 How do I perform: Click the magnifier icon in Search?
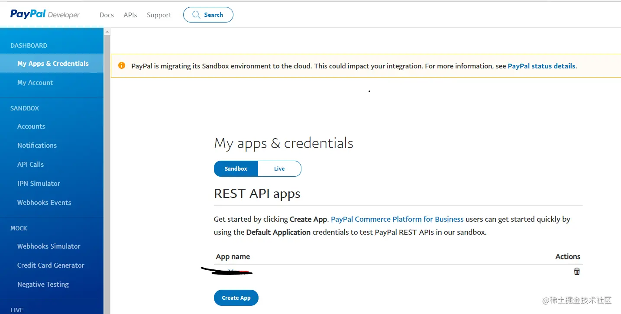coord(196,15)
